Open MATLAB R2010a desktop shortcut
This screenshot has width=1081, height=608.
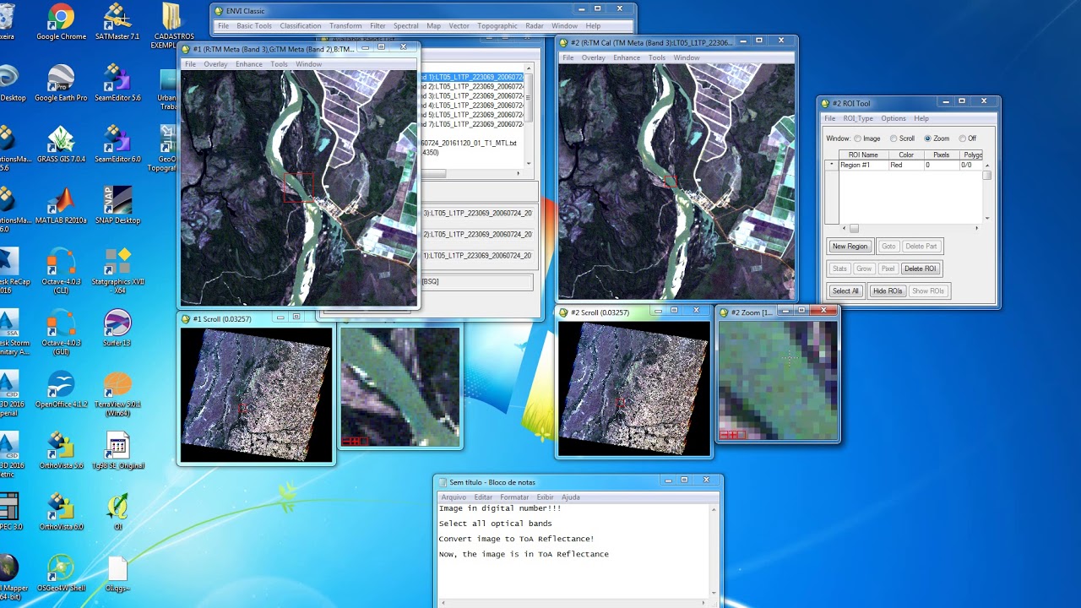click(61, 205)
